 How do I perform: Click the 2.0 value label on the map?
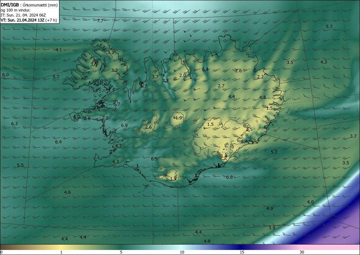pyautogui.click(x=183, y=76)
